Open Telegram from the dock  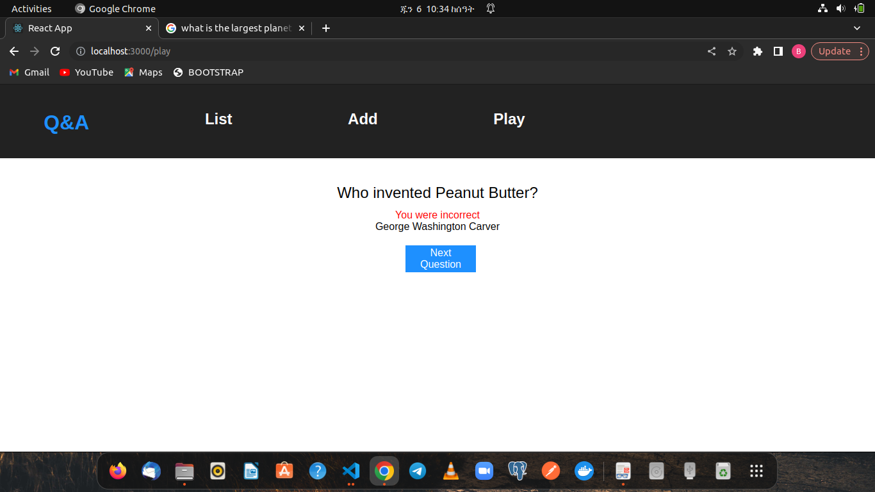click(418, 471)
